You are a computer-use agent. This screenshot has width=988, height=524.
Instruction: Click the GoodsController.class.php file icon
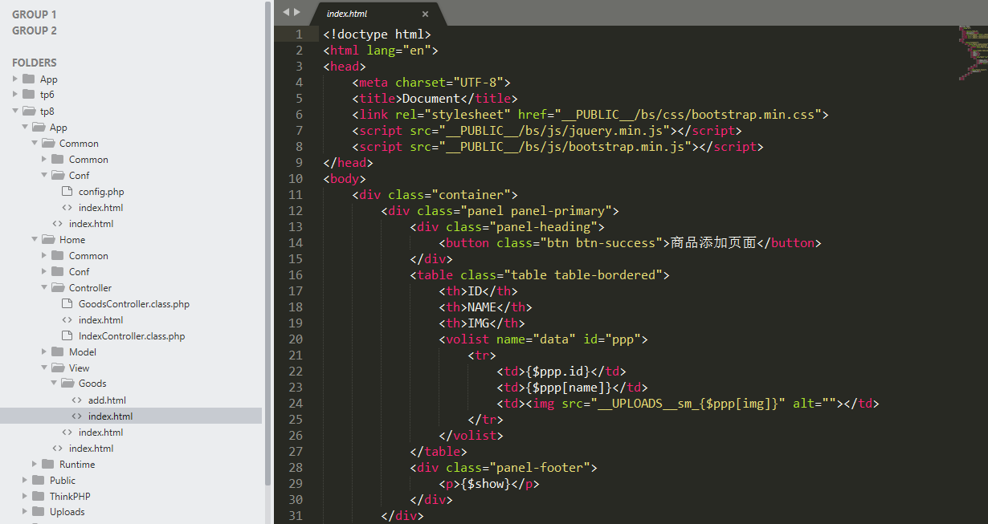click(67, 303)
